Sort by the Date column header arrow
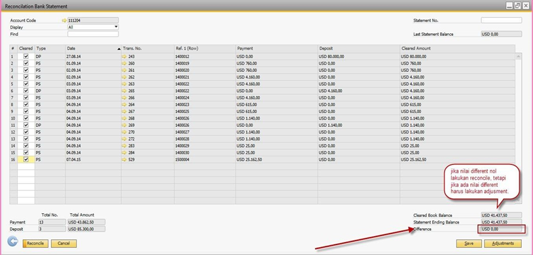The height and width of the screenshot is (255, 533). tap(119, 49)
